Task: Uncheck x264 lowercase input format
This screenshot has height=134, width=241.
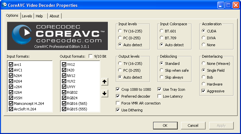Action: pos(11,87)
